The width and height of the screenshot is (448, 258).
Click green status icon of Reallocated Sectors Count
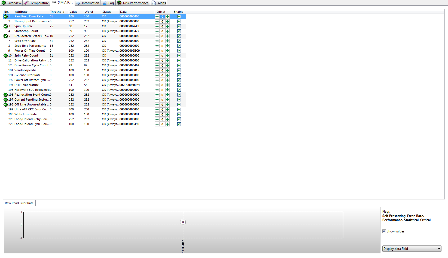5,36
